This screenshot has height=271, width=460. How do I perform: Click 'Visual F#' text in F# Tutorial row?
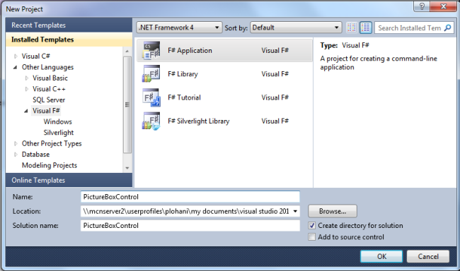(275, 97)
